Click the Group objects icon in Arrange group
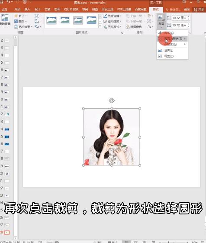The width and height of the screenshot is (206, 243). click(x=149, y=21)
